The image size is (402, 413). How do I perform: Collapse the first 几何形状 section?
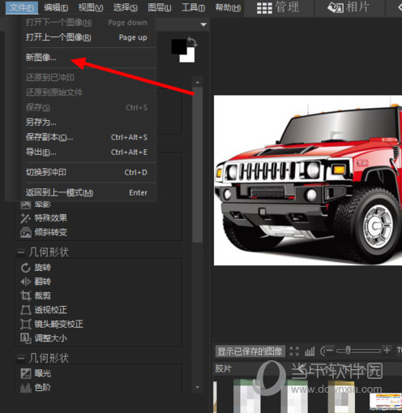coord(20,252)
